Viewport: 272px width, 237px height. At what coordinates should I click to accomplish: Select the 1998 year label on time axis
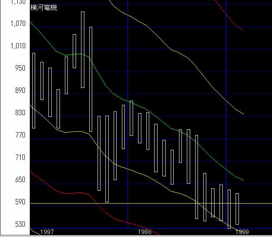[x=145, y=232]
